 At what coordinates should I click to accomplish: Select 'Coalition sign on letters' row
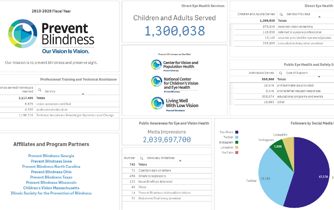click(167, 170)
